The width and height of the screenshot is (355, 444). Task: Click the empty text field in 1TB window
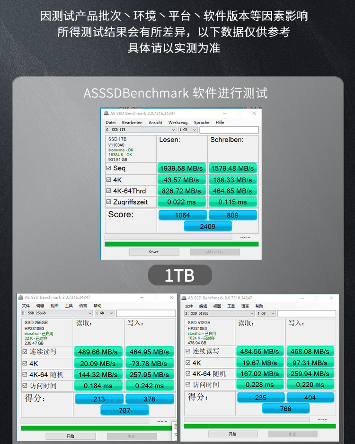coord(229,130)
